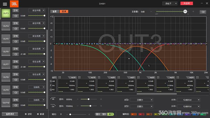Click the master volume slider knob
The height and width of the screenshot is (118, 210).
coord(185,12)
